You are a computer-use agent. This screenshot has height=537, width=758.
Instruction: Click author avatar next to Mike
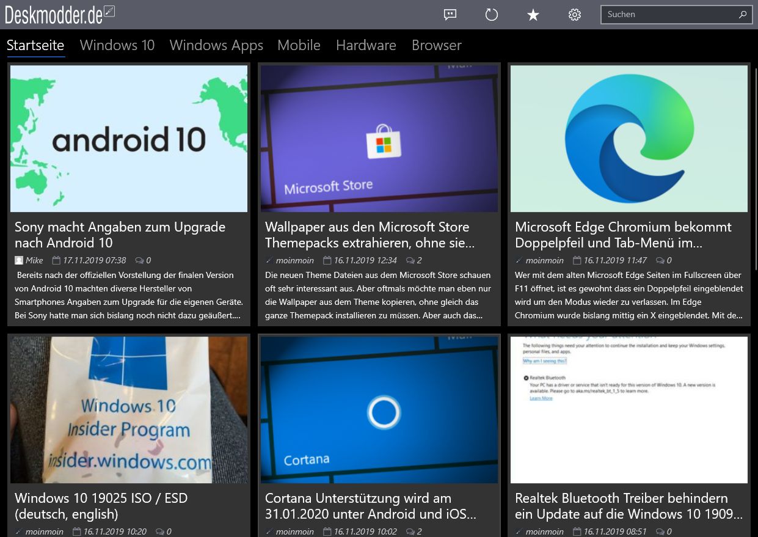[x=19, y=260]
